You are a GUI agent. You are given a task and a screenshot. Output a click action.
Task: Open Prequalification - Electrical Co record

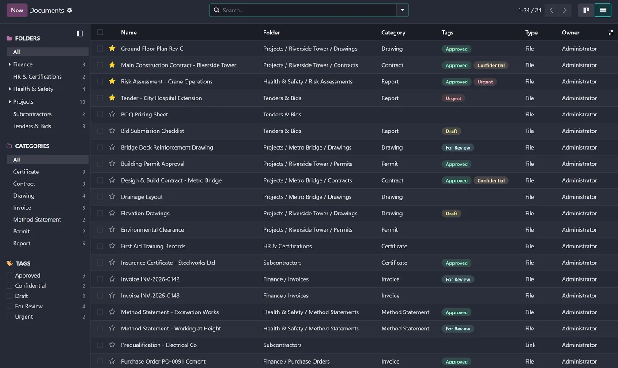159,345
